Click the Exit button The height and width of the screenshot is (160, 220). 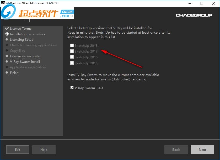(18, 149)
